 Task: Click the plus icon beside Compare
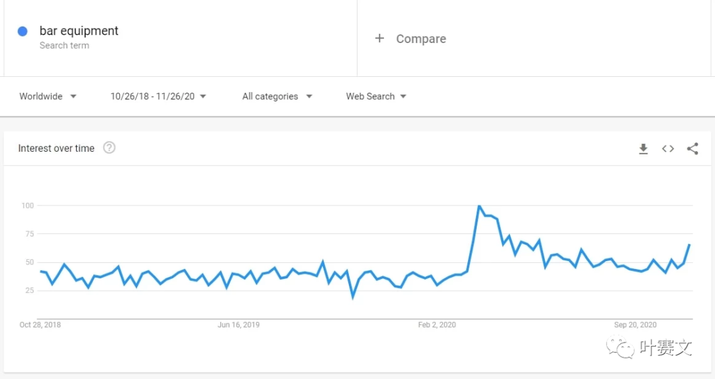point(379,38)
